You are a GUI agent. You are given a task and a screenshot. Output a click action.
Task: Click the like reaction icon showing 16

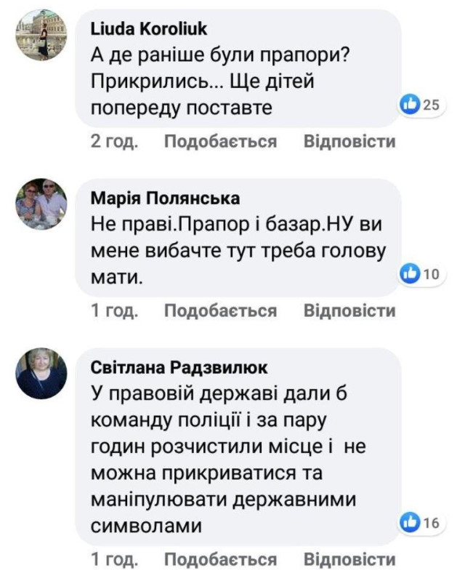pyautogui.click(x=411, y=522)
